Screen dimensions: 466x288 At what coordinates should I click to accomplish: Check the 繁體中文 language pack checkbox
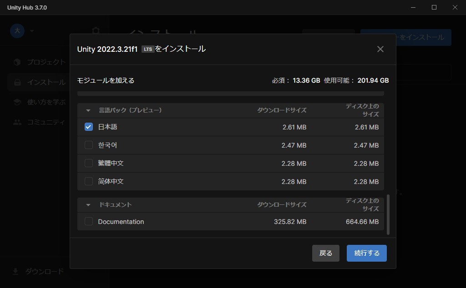click(89, 163)
